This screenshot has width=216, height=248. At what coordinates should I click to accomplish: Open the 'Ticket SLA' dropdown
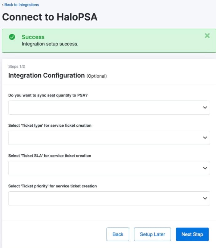(x=109, y=168)
